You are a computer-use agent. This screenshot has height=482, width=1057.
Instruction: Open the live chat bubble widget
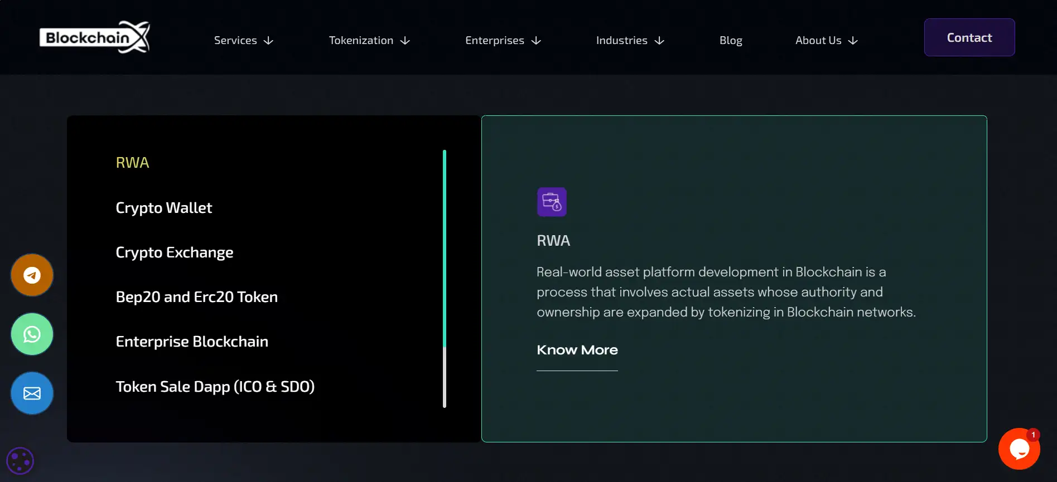click(1019, 449)
